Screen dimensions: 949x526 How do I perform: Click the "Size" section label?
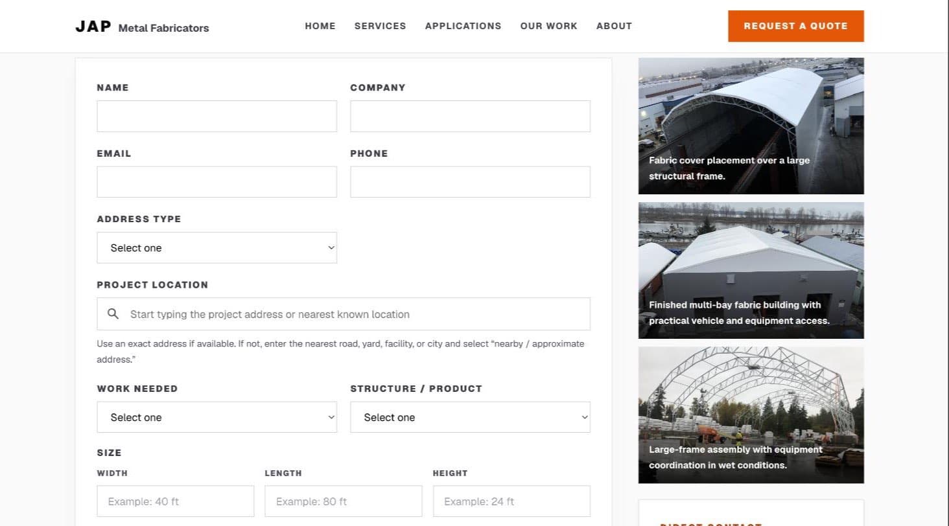[x=109, y=453]
